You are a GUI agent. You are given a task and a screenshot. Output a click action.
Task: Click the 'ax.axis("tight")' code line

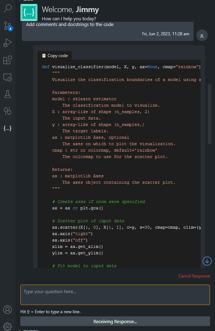click(72, 234)
